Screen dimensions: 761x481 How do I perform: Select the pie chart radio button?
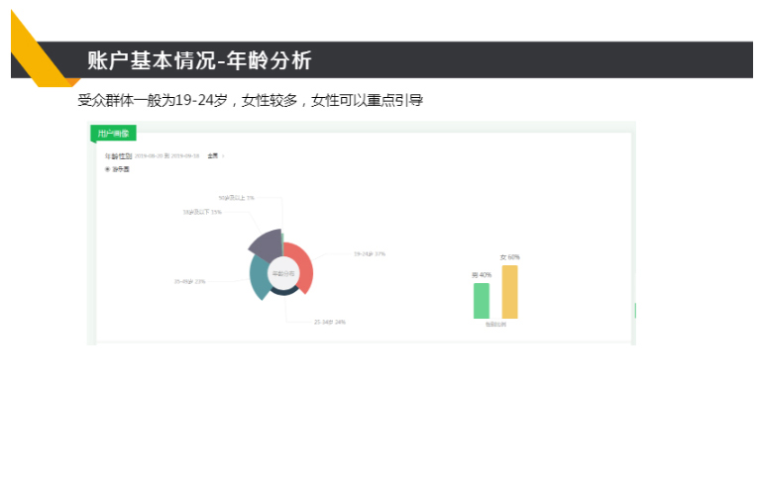pyautogui.click(x=107, y=169)
